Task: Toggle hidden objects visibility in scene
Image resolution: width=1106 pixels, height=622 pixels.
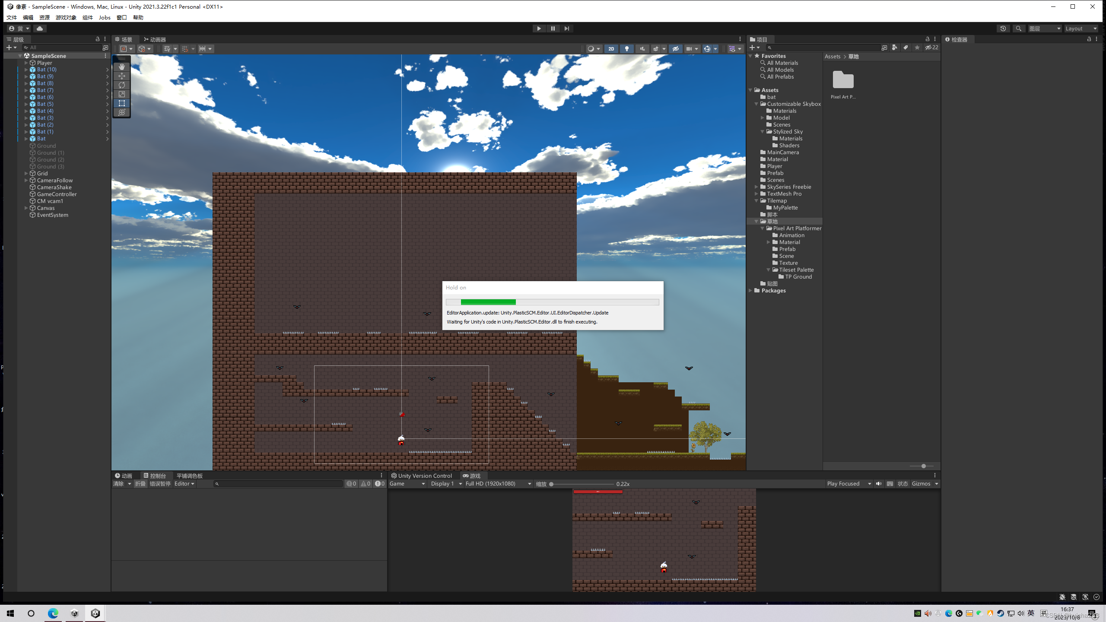Action: click(x=676, y=49)
